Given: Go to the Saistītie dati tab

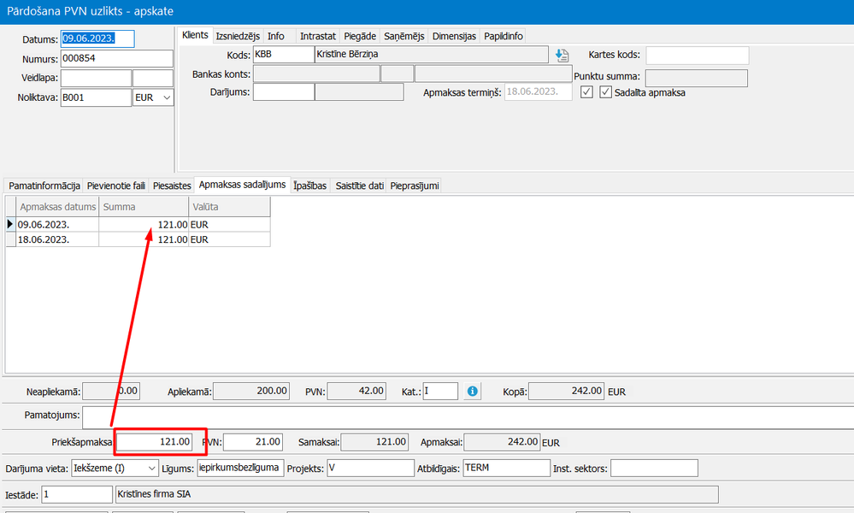Looking at the screenshot, I should coord(359,186).
